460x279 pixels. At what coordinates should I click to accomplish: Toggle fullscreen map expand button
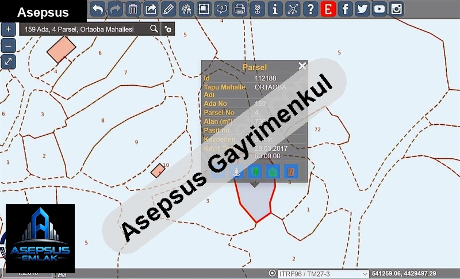click(8, 62)
